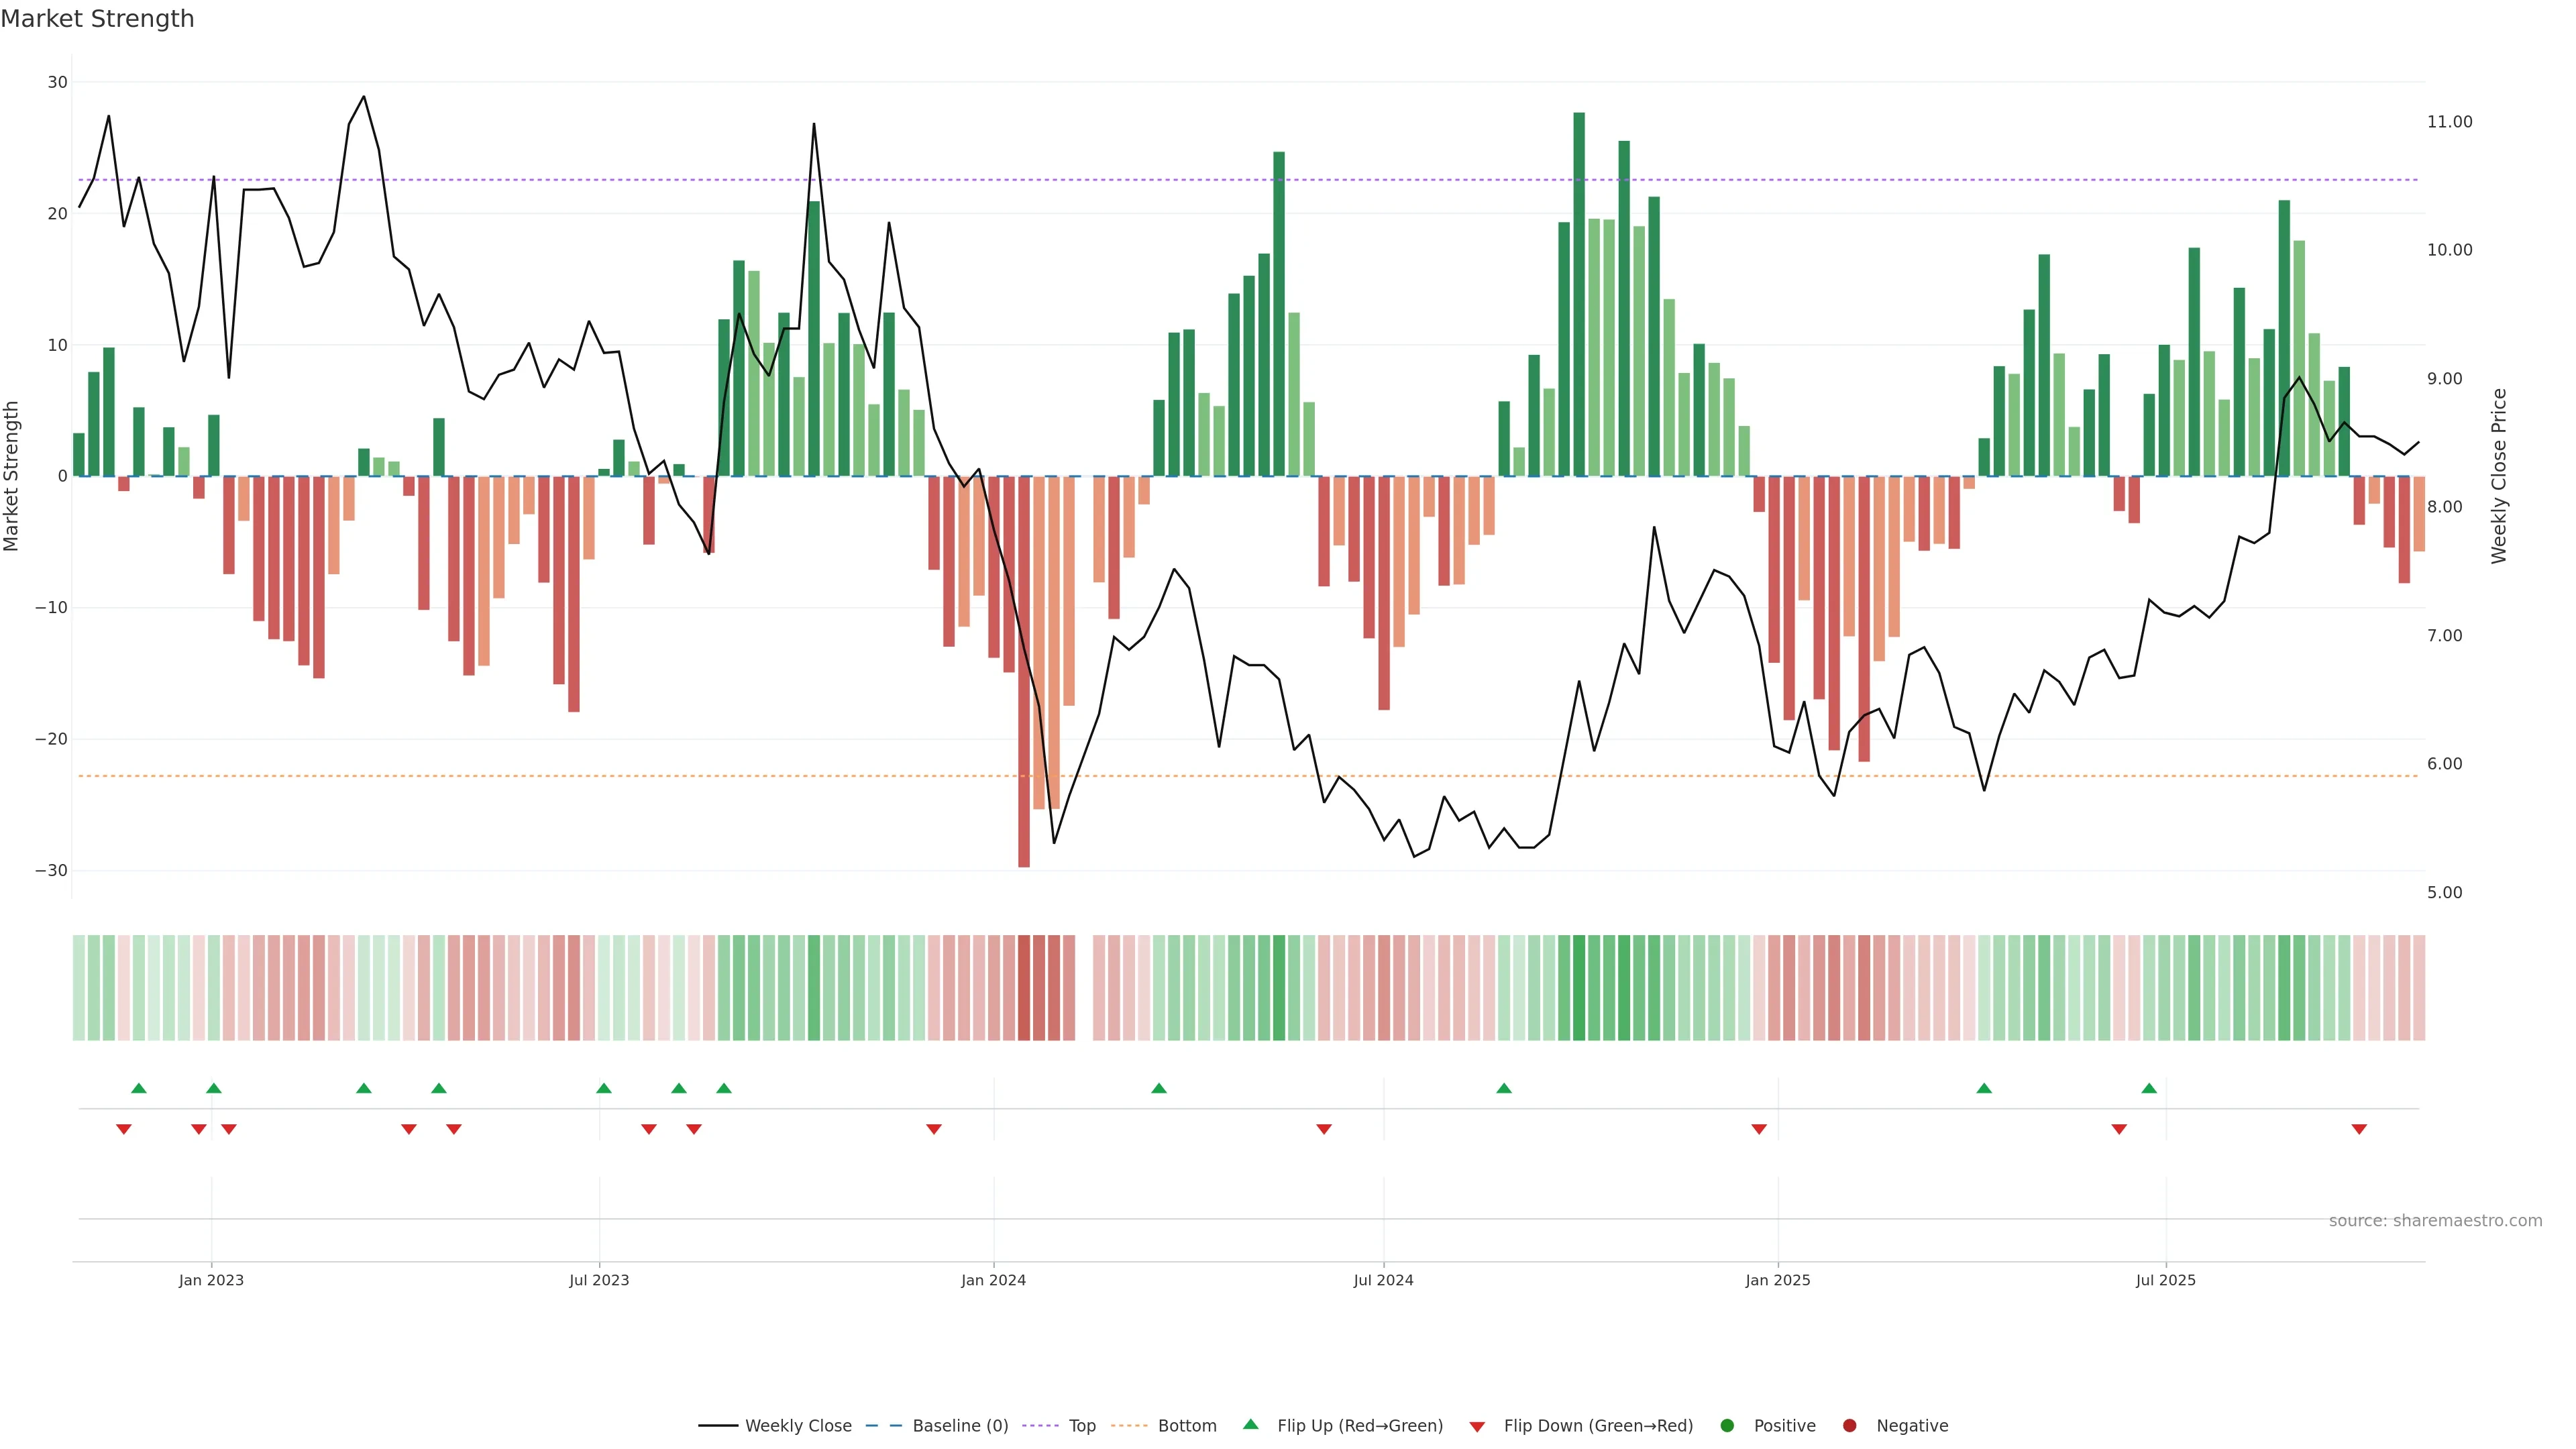This screenshot has width=2576, height=1449.
Task: Click the leftmost green flip-up marker
Action: tap(139, 1088)
